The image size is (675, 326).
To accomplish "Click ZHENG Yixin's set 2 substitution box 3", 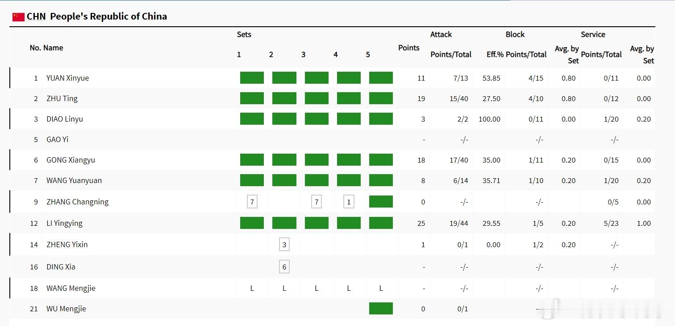I will point(284,244).
